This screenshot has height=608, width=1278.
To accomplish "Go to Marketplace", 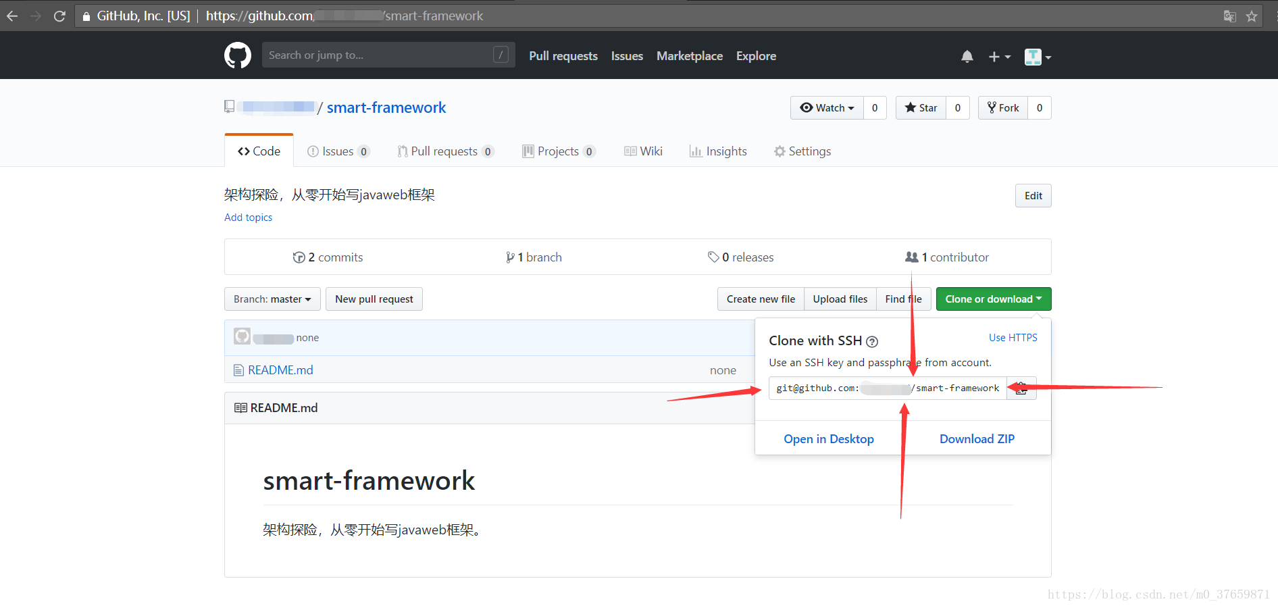I will tap(690, 56).
